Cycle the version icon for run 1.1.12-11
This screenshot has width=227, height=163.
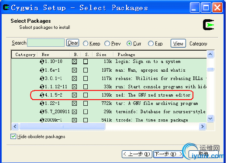[42, 87]
